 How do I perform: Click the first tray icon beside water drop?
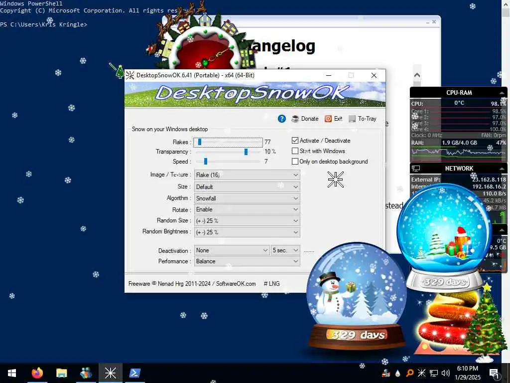386,373
